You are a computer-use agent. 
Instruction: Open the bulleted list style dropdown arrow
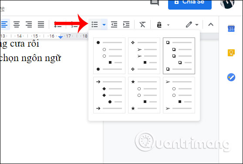(x=104, y=24)
